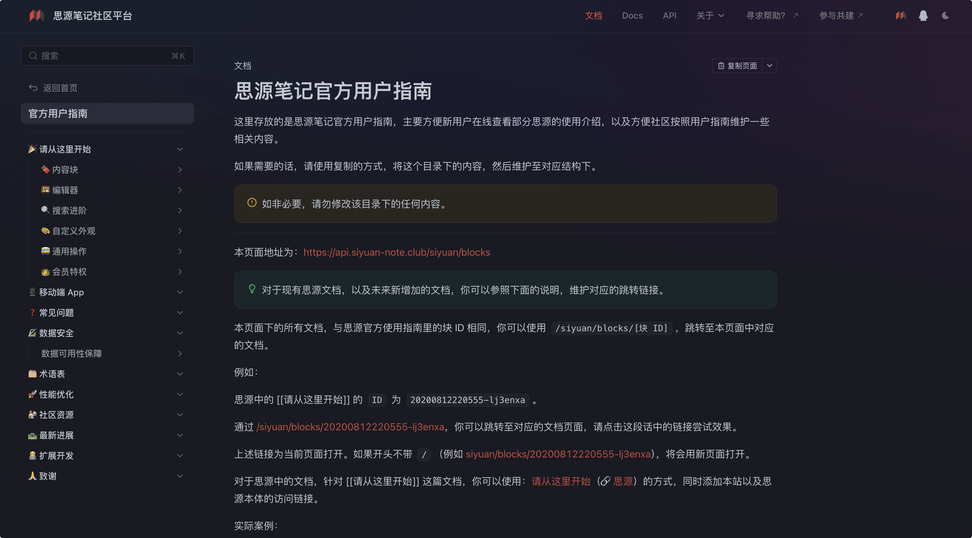This screenshot has height=538, width=972.
Task: Click the copy page clipboard icon
Action: click(721, 66)
